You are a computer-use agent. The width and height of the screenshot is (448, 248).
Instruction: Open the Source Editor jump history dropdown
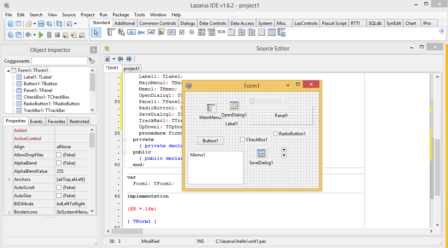click(x=114, y=59)
